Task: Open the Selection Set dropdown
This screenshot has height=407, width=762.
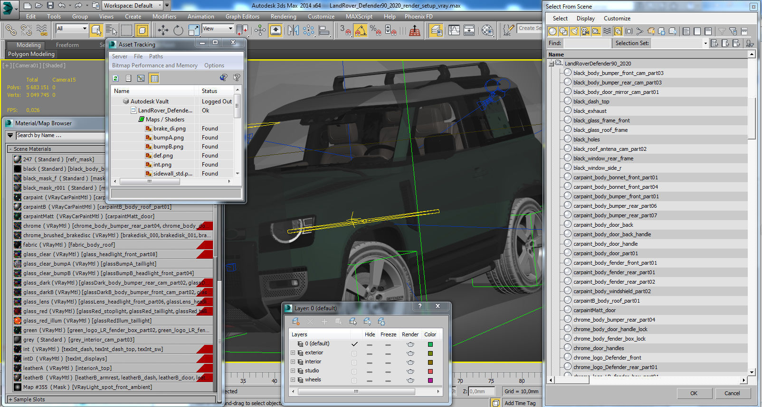Action: point(705,43)
